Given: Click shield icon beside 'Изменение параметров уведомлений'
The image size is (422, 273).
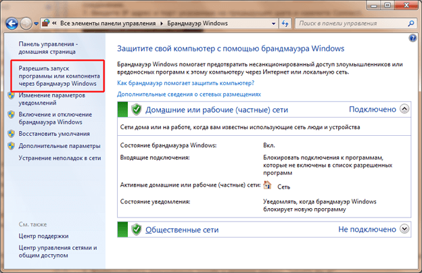Looking at the screenshot, I should click(x=11, y=95).
